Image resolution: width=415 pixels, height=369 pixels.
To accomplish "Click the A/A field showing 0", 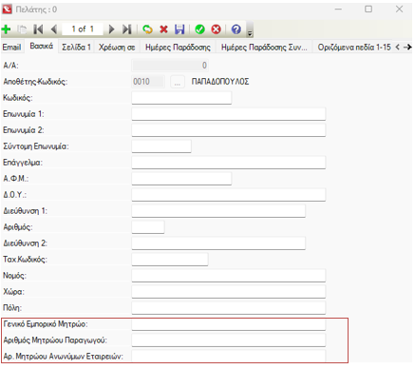I will click(170, 66).
